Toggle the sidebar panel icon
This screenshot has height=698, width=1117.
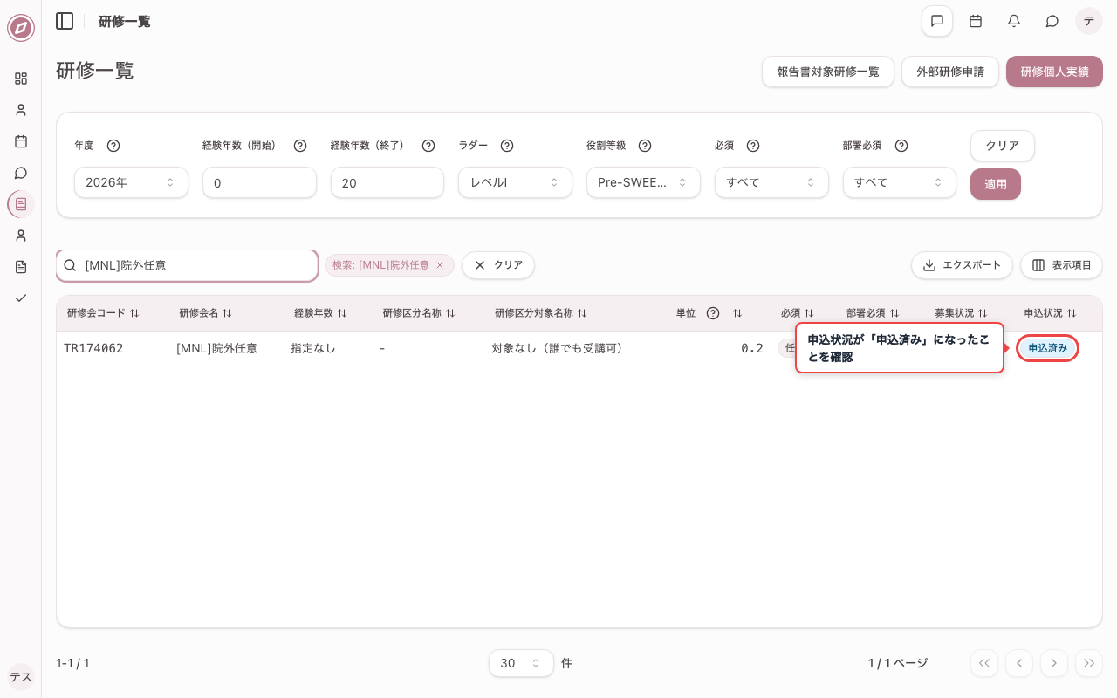[65, 21]
